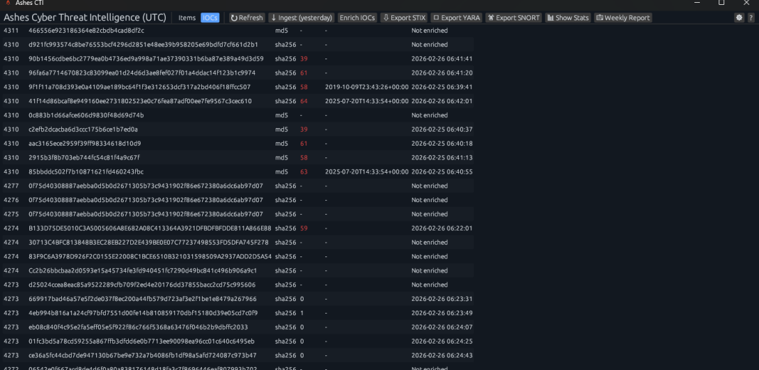Generate the Weekly Report
This screenshot has width=759, height=370.
point(623,18)
